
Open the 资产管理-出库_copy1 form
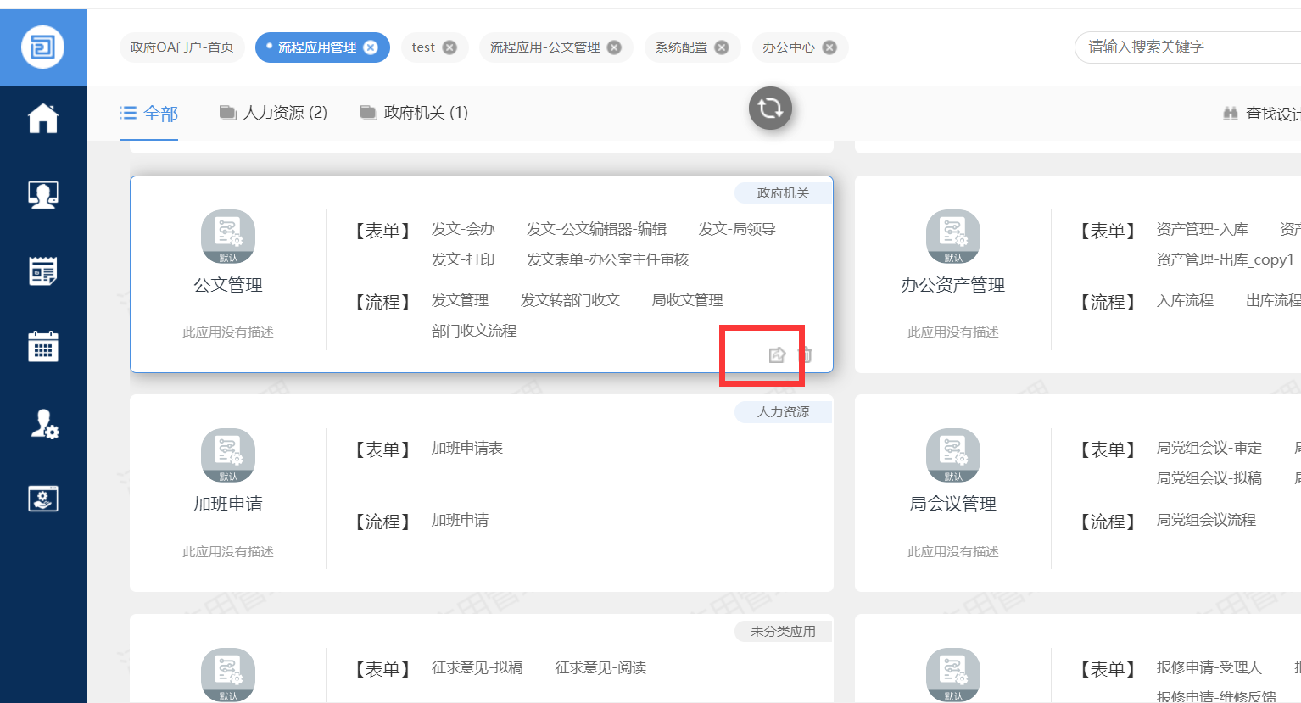1226,259
